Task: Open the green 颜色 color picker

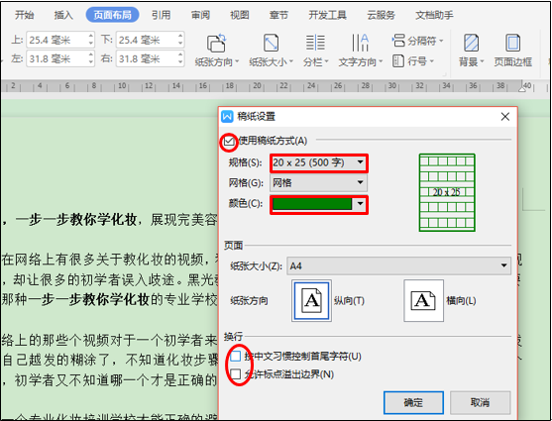Action: click(318, 204)
